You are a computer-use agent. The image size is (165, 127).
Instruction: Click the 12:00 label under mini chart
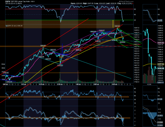[149, 84]
